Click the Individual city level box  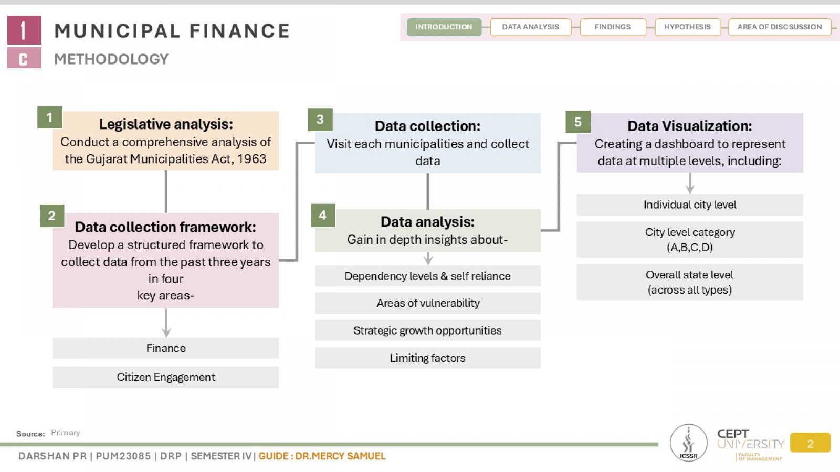click(689, 205)
